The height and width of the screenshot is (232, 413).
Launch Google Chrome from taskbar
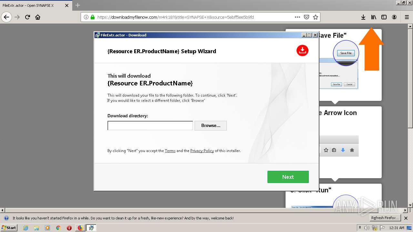(x=58, y=228)
